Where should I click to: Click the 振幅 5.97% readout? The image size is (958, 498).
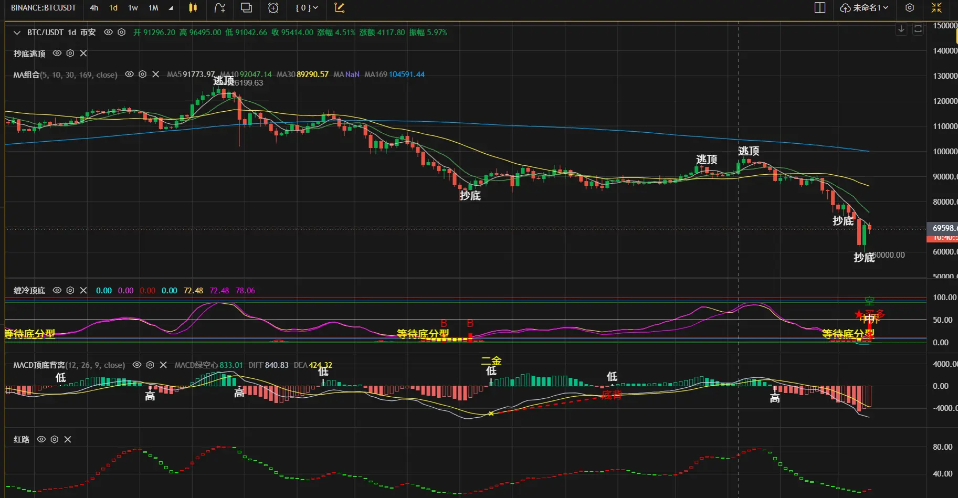click(428, 33)
